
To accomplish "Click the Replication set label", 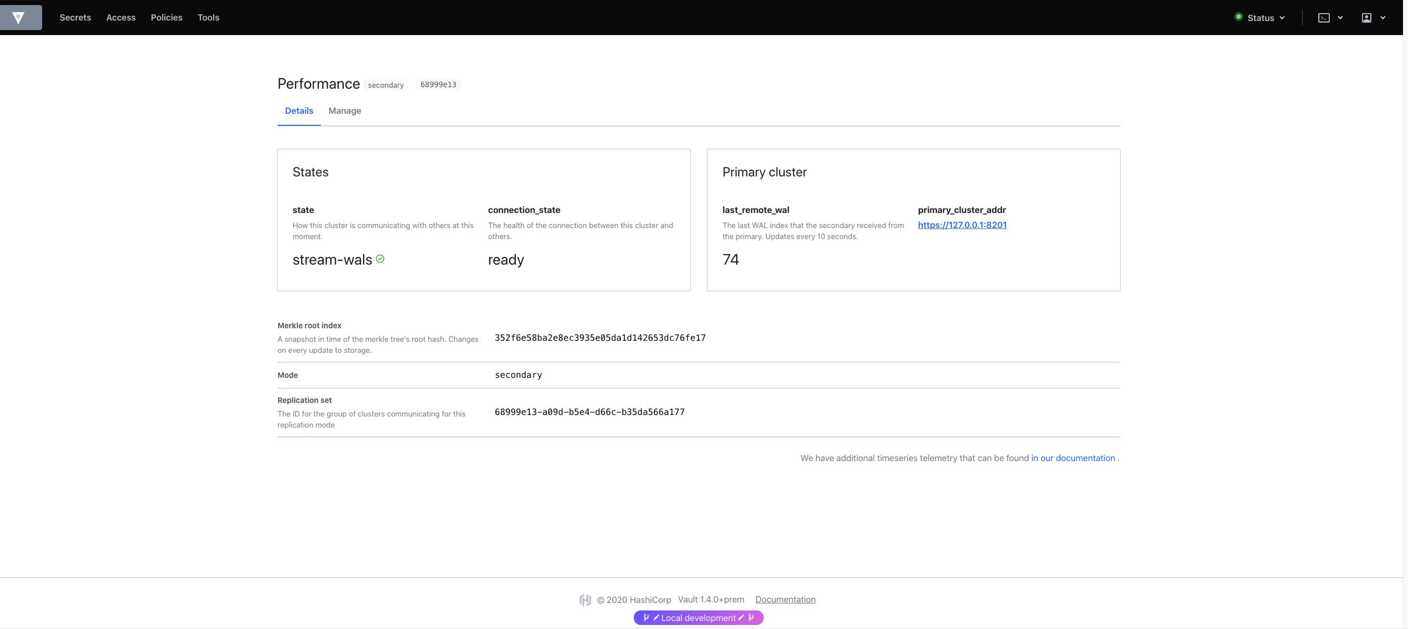I will [304, 400].
